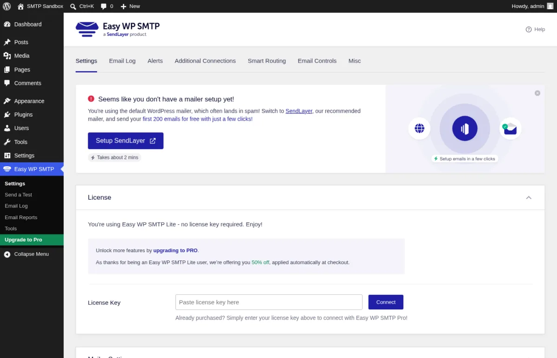Click center SendLayer icon in illustration
This screenshot has height=358, width=557.
tap(465, 129)
